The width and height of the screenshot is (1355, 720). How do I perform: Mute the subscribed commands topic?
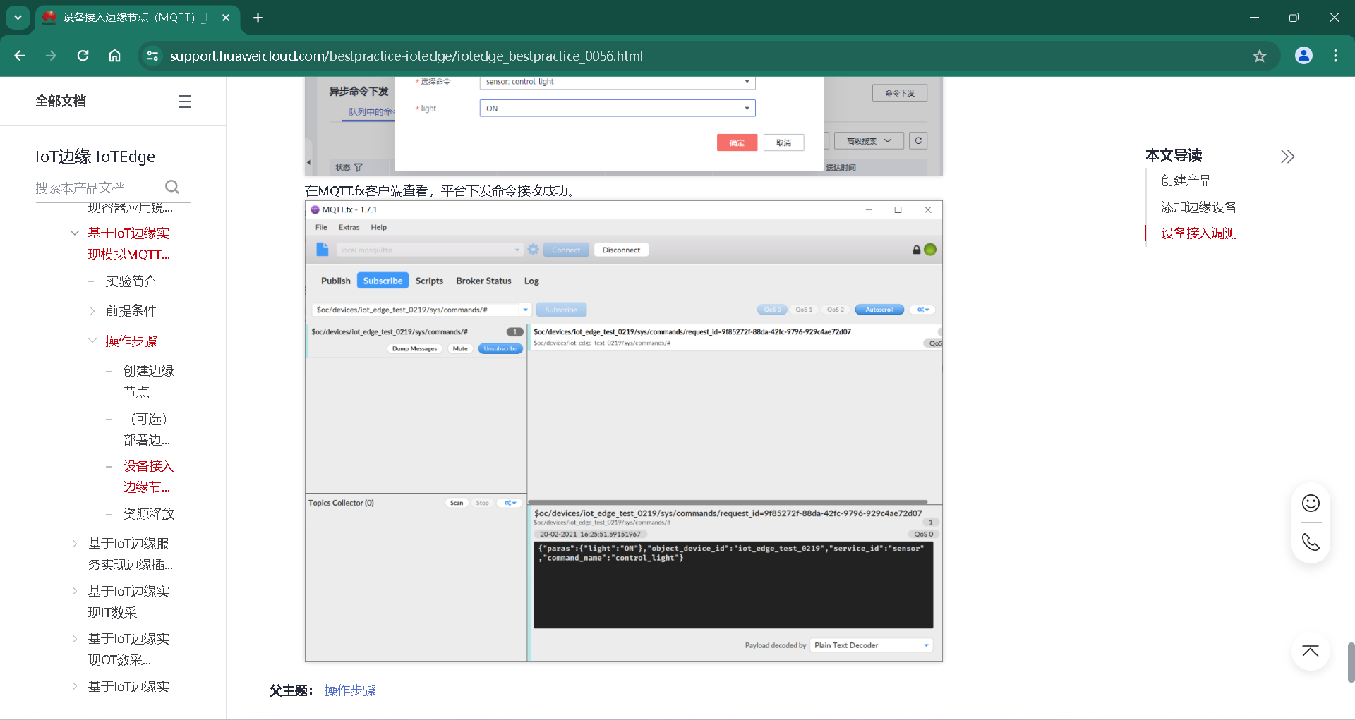tap(460, 348)
